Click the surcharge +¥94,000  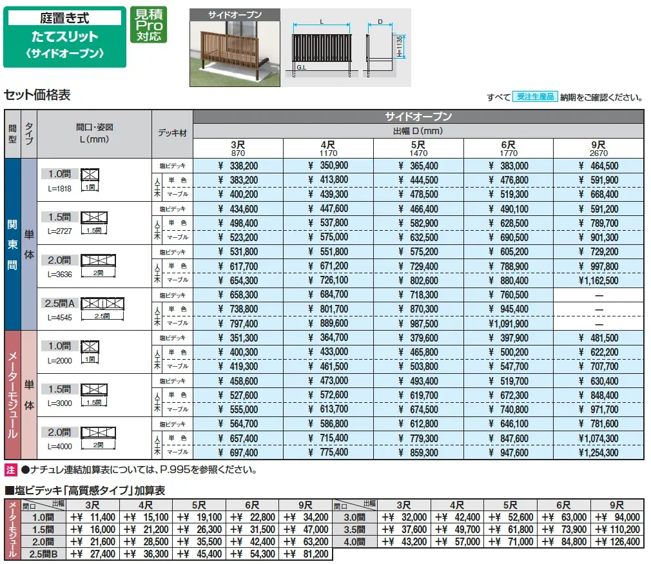[617, 518]
